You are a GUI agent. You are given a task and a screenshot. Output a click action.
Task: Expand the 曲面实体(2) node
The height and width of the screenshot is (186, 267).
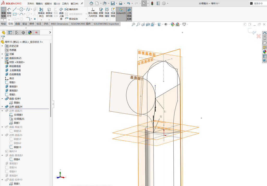[2, 58]
